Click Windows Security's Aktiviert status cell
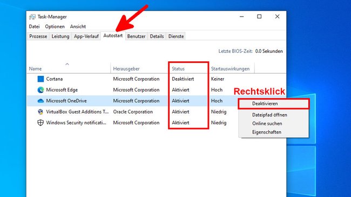 coord(180,123)
